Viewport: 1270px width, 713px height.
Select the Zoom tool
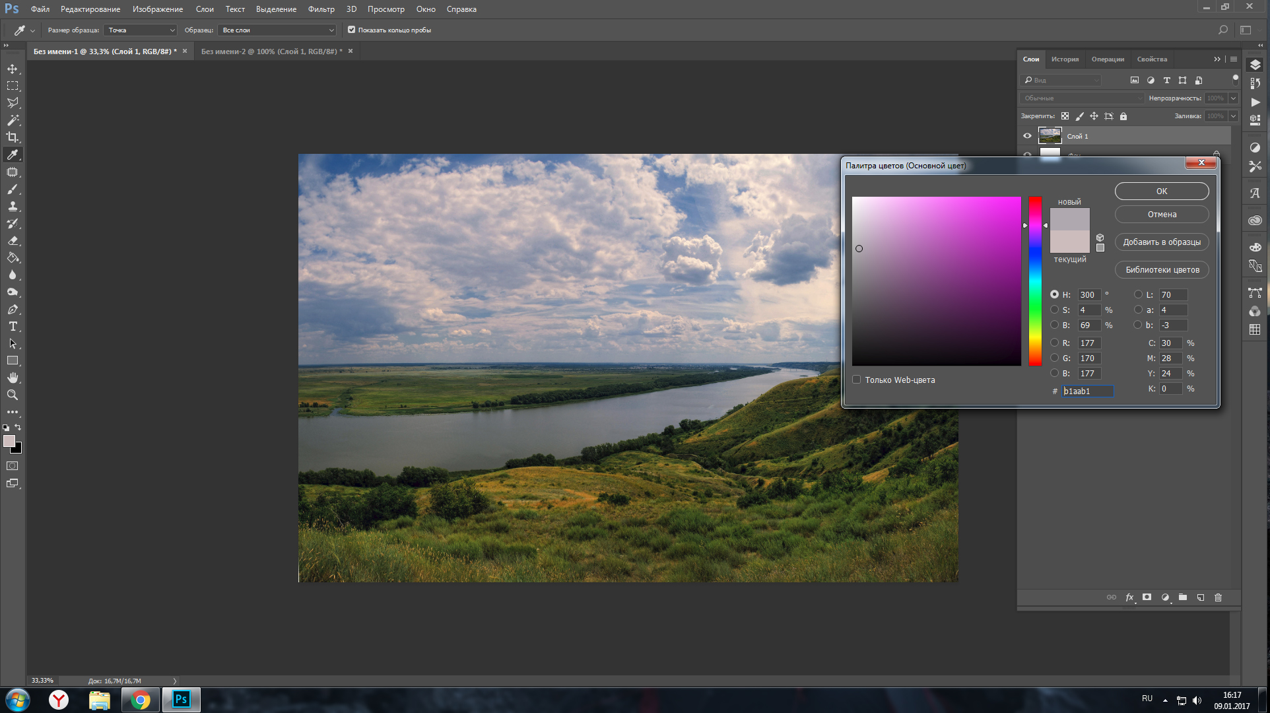click(x=13, y=395)
